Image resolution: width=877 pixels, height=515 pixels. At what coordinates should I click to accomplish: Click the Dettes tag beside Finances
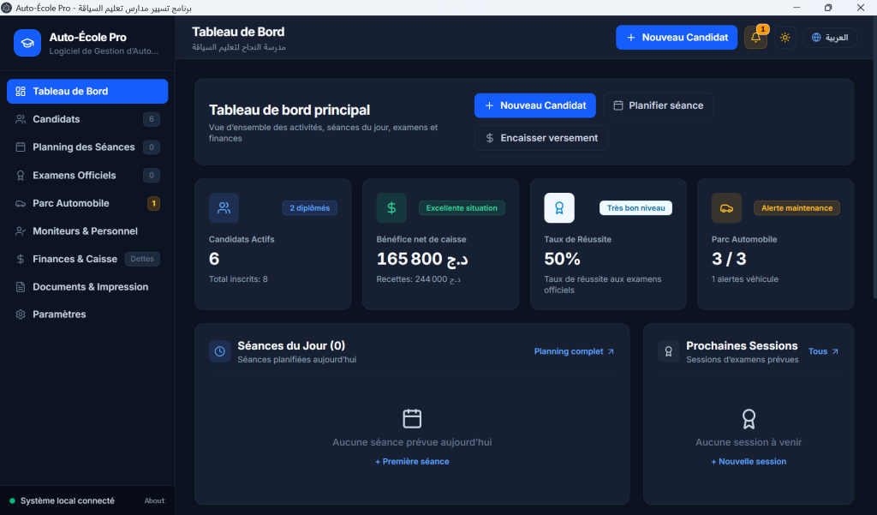142,259
